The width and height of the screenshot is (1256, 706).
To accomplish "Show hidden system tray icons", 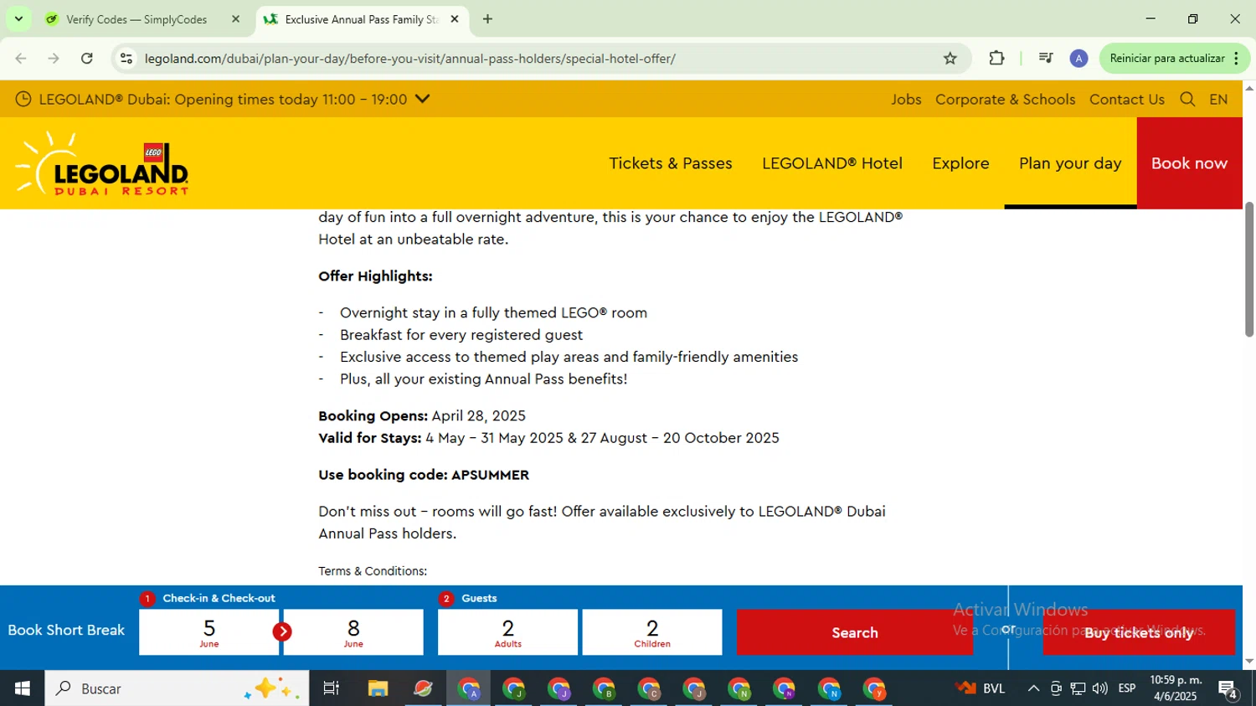I will coord(1033,688).
